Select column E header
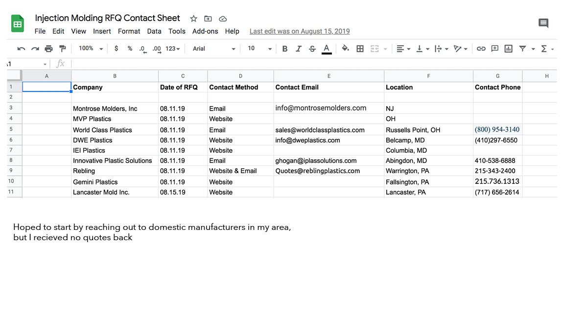564x317 pixels. [x=329, y=76]
